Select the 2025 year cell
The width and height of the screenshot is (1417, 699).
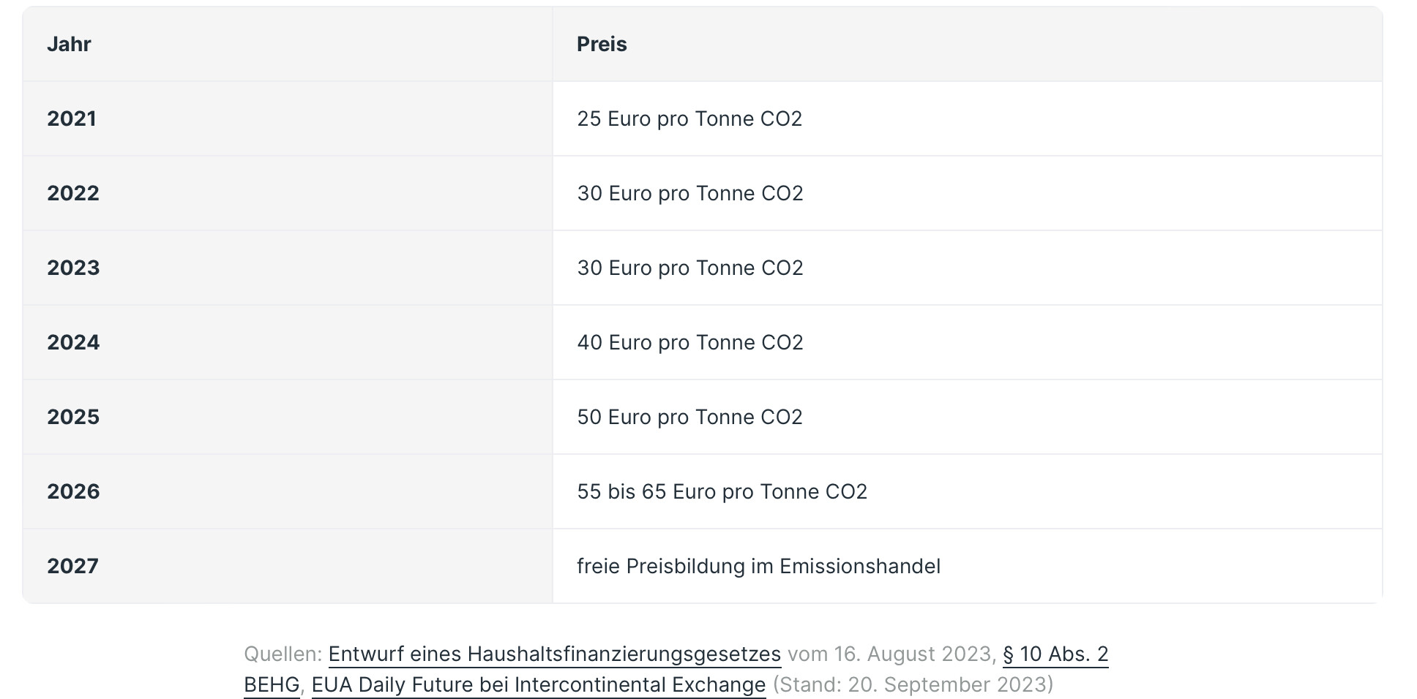[x=73, y=417]
